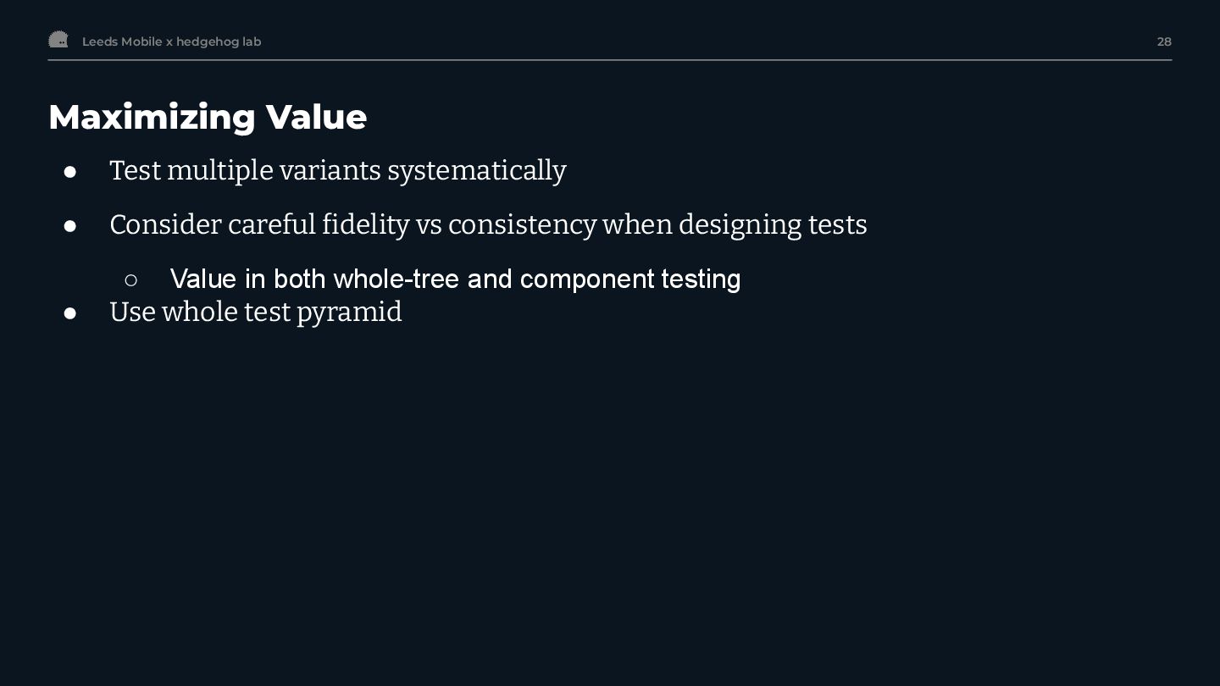The width and height of the screenshot is (1220, 686).
Task: Click the hedgehog logo icon
Action: point(58,40)
